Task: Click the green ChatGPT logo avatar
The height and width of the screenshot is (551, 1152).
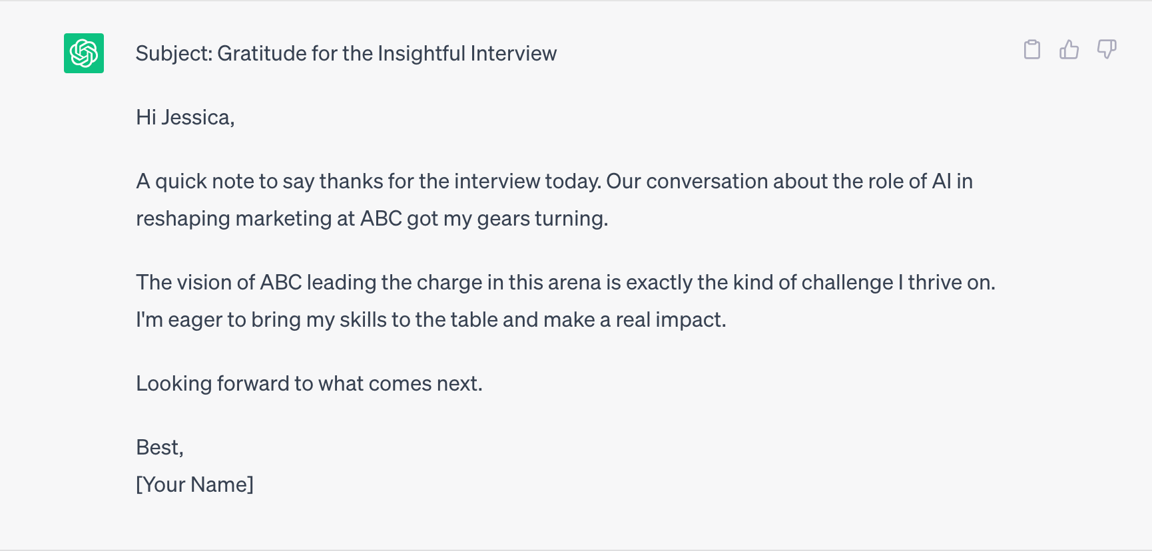Action: (84, 53)
